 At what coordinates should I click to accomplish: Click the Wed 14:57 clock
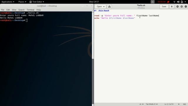pyautogui.click(x=94, y=2)
